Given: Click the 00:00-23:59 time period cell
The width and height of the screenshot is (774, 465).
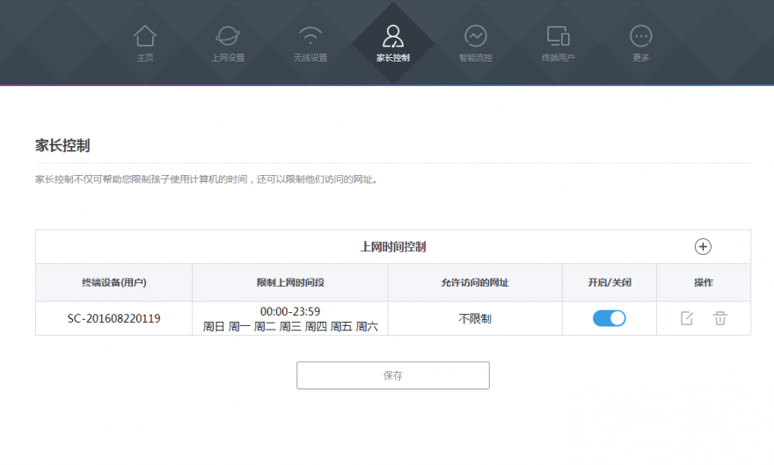Looking at the screenshot, I should [290, 311].
